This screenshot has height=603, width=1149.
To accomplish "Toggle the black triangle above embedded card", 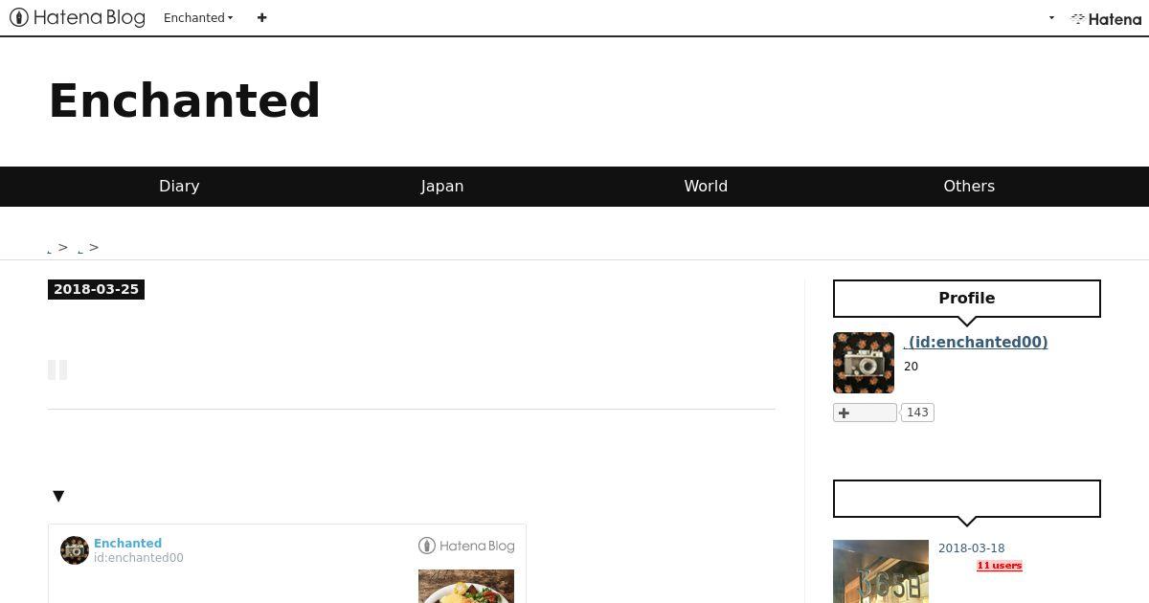I will (x=58, y=496).
